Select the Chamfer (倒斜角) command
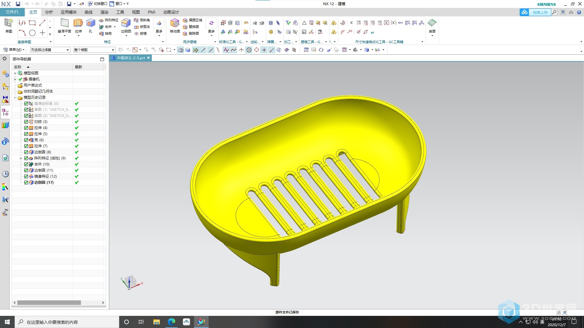The height and width of the screenshot is (328, 584). [x=142, y=20]
